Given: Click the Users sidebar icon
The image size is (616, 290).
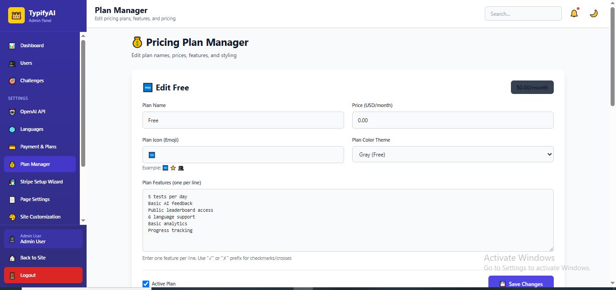Looking at the screenshot, I should click(x=12, y=63).
